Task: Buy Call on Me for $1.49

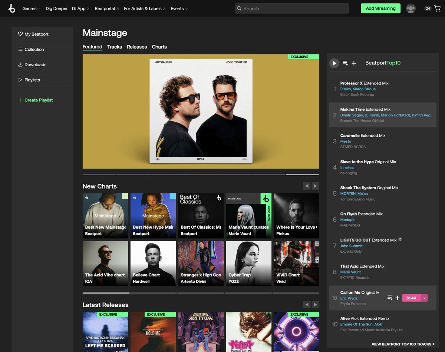Action: pyautogui.click(x=411, y=298)
